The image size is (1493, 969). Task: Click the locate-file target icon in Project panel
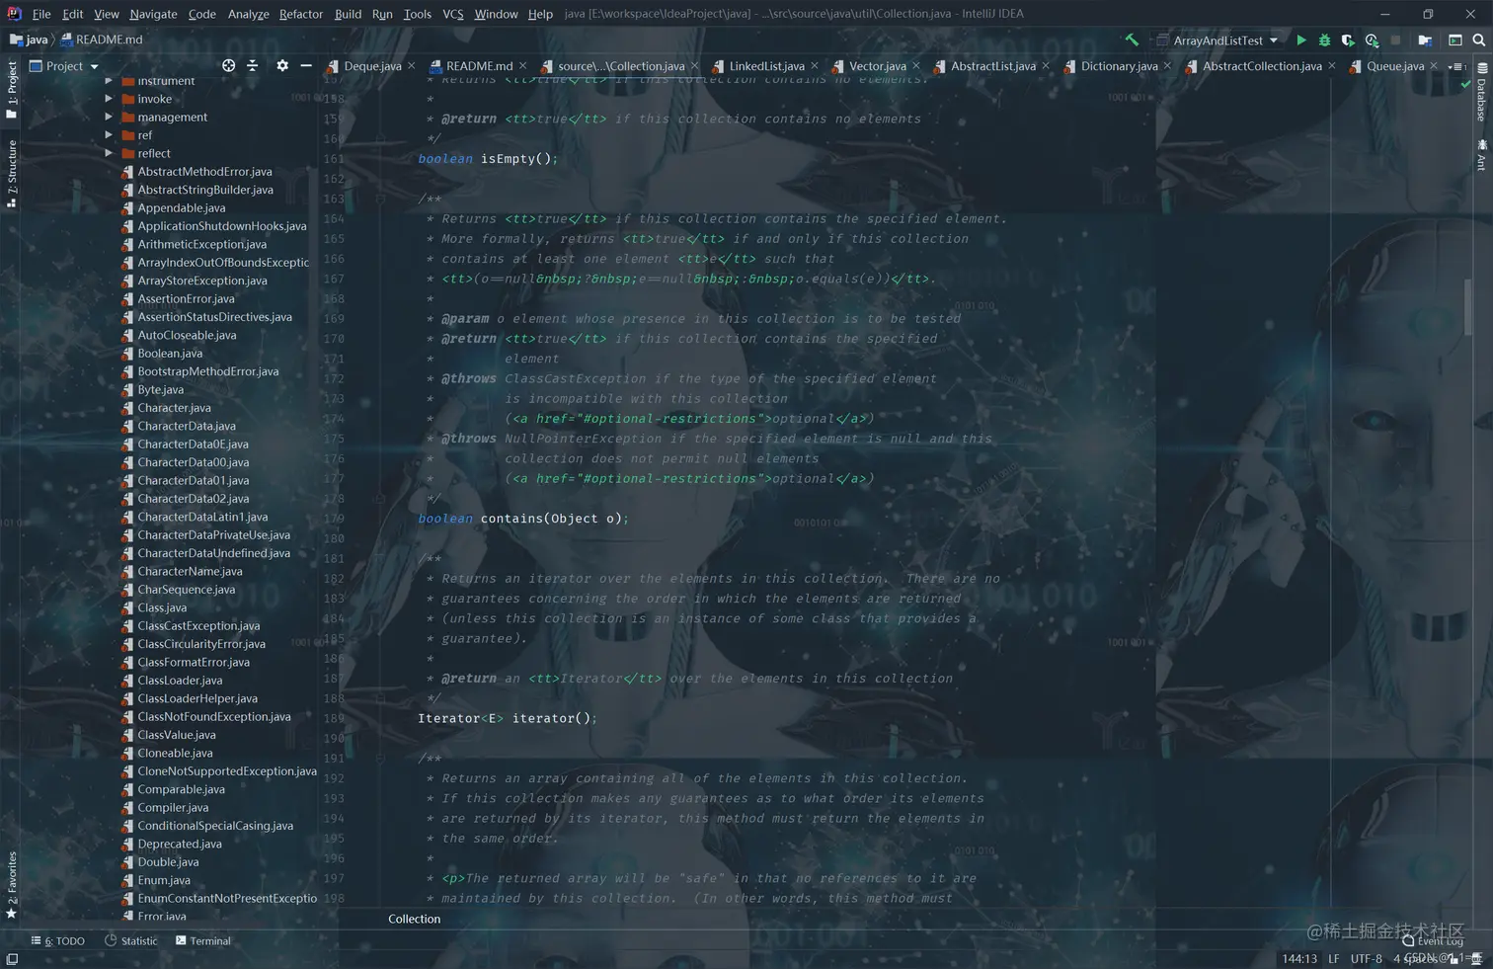228,65
